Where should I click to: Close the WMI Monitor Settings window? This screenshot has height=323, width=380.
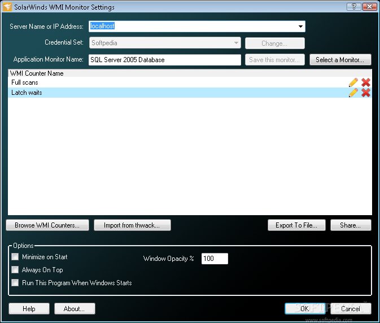pyautogui.click(x=369, y=7)
